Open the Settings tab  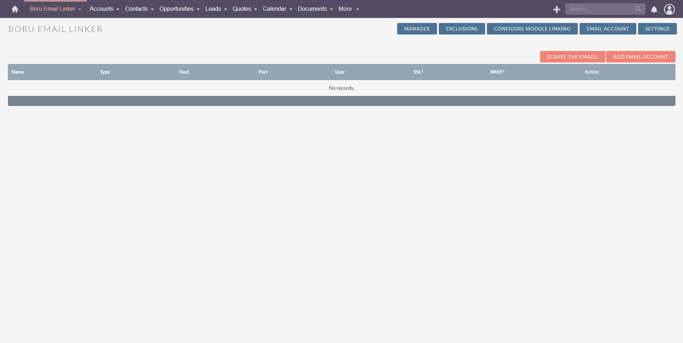point(657,29)
